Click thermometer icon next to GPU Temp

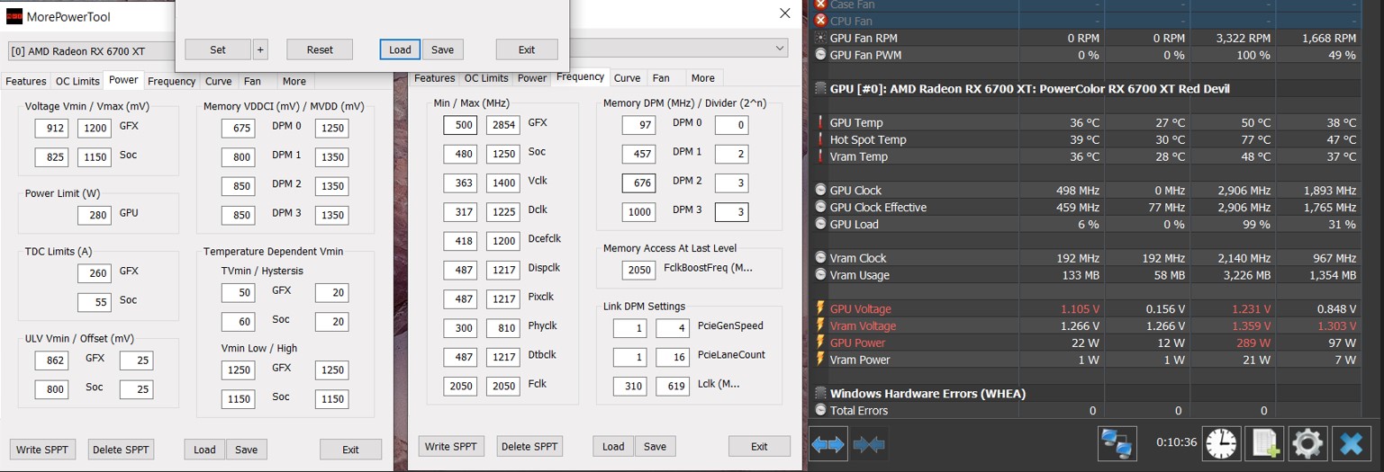(x=820, y=122)
